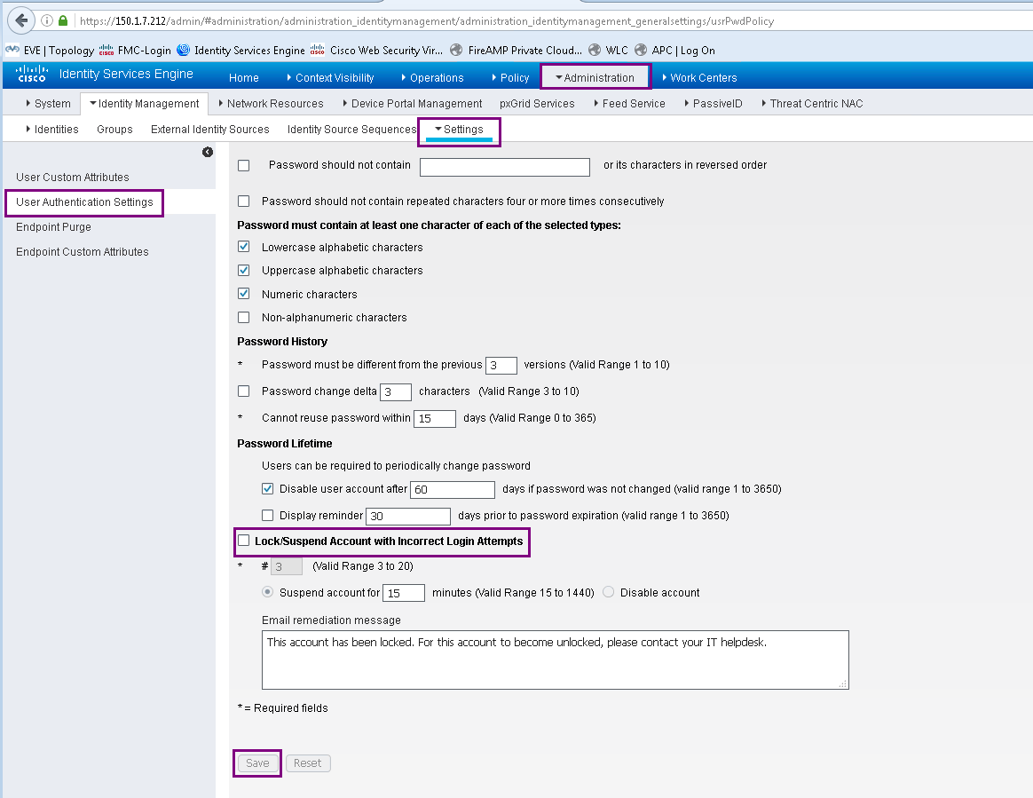Image resolution: width=1033 pixels, height=798 pixels.
Task: Open the Settings dropdown
Action: point(459,129)
